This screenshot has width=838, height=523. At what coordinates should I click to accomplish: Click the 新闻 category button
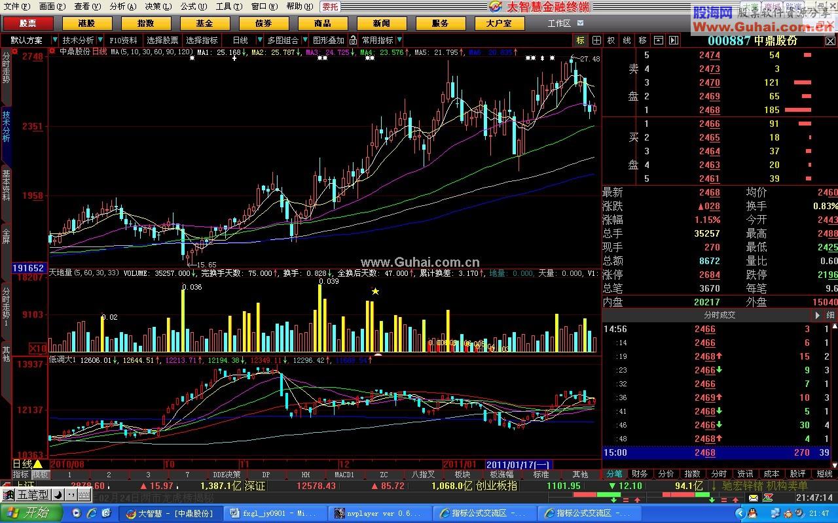(382, 23)
